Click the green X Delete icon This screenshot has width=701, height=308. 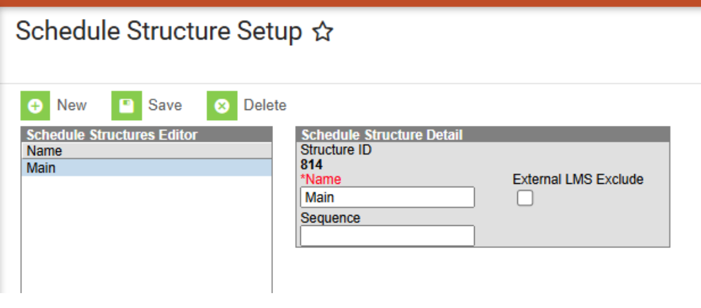[222, 106]
